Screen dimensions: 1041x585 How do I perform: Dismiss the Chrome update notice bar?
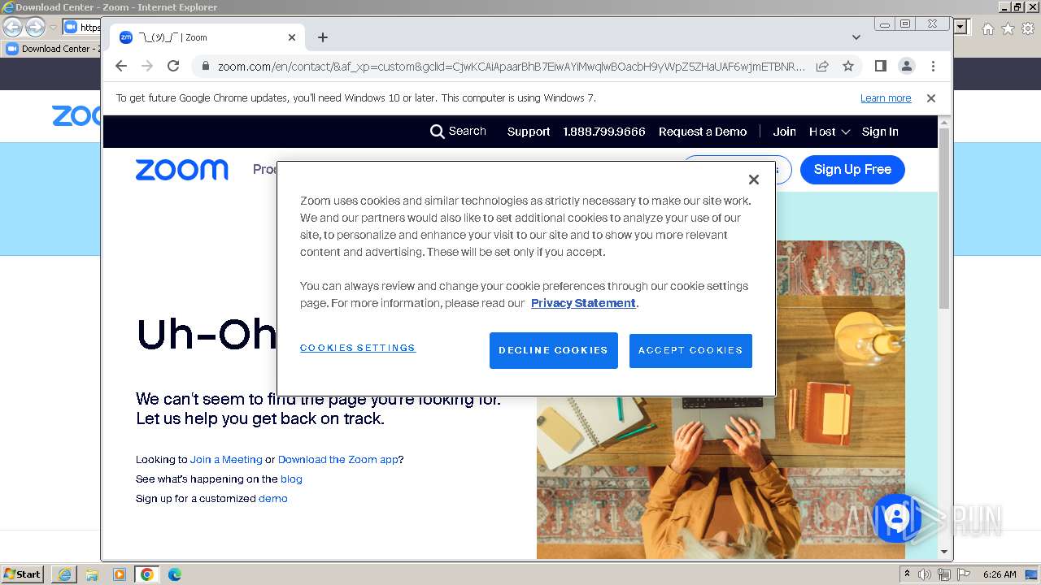point(931,98)
